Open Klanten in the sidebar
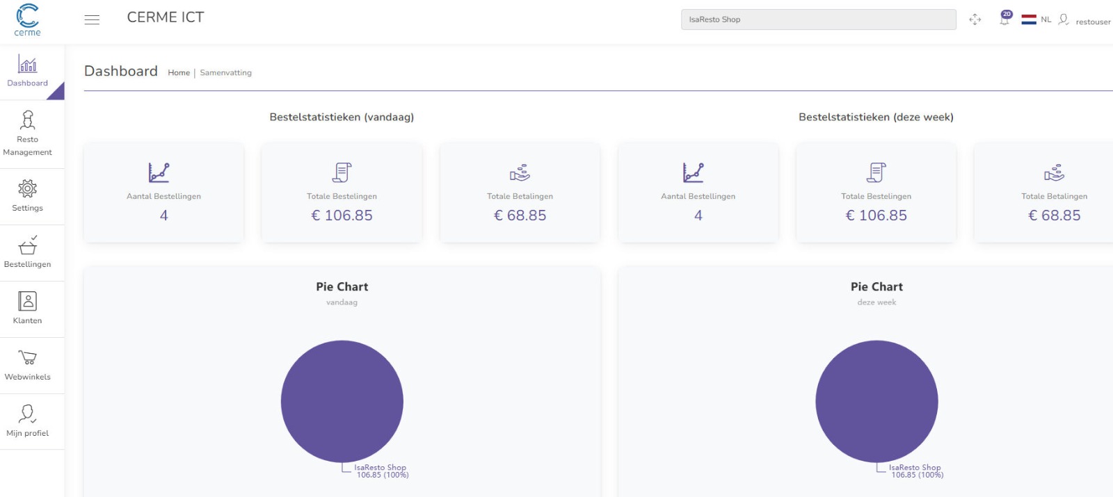The image size is (1113, 497). point(28,309)
